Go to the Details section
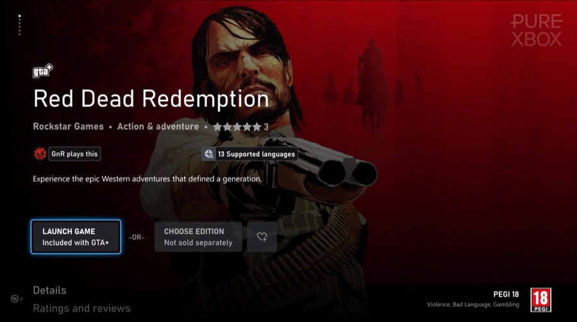The width and height of the screenshot is (577, 322). tap(49, 291)
